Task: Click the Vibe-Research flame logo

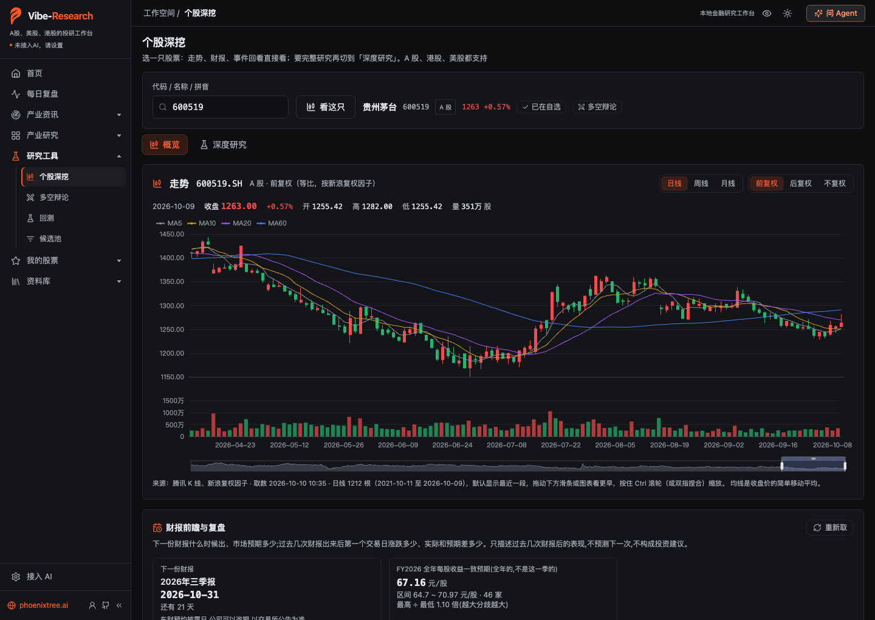Action: coord(16,16)
